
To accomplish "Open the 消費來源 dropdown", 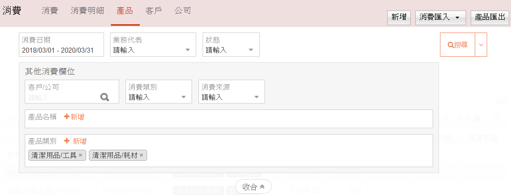I will pyautogui.click(x=231, y=92).
